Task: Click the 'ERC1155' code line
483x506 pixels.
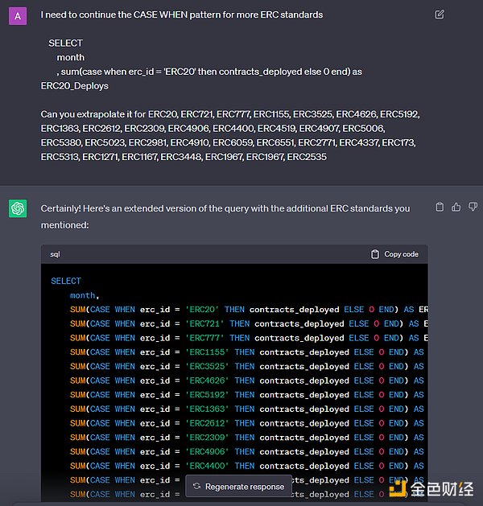Action: click(242, 352)
